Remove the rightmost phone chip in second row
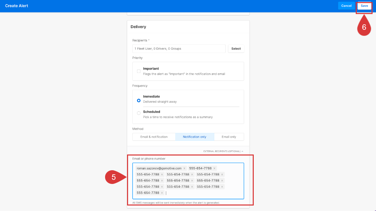Image resolution: width=376 pixels, height=211 pixels. [222, 174]
